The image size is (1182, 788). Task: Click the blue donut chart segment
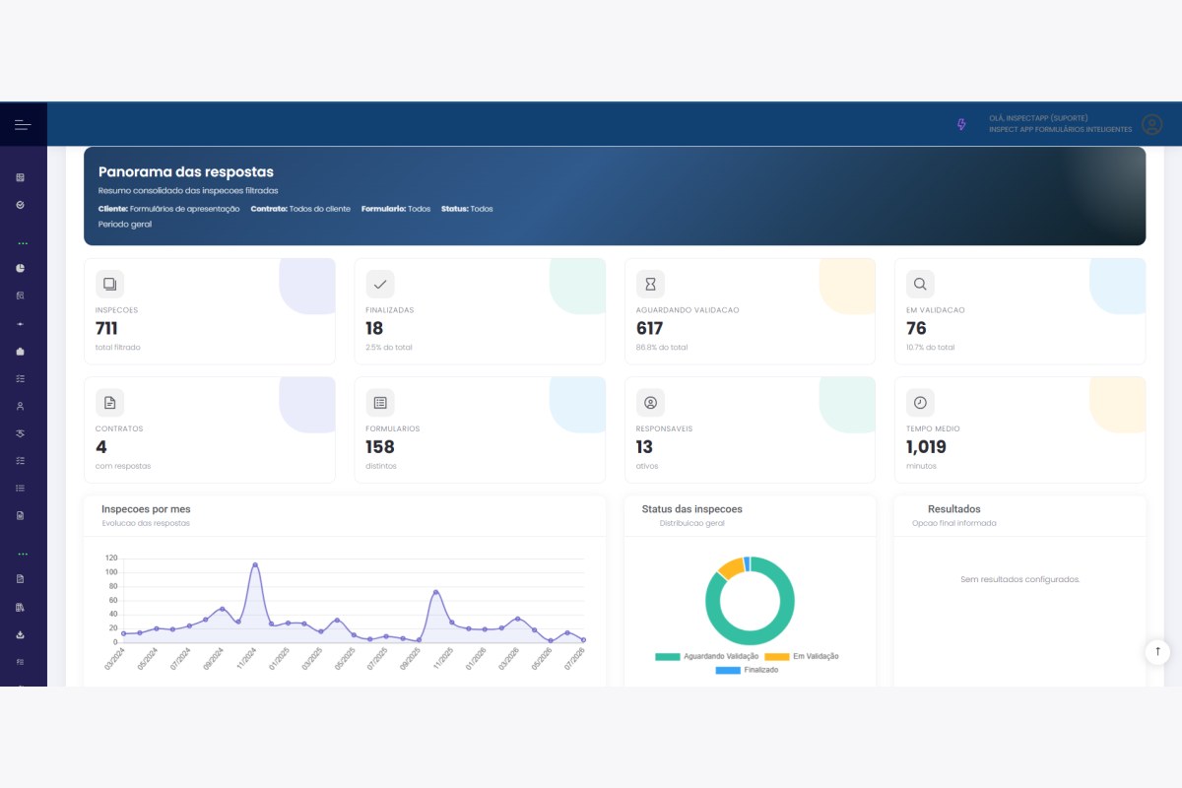[x=747, y=563]
